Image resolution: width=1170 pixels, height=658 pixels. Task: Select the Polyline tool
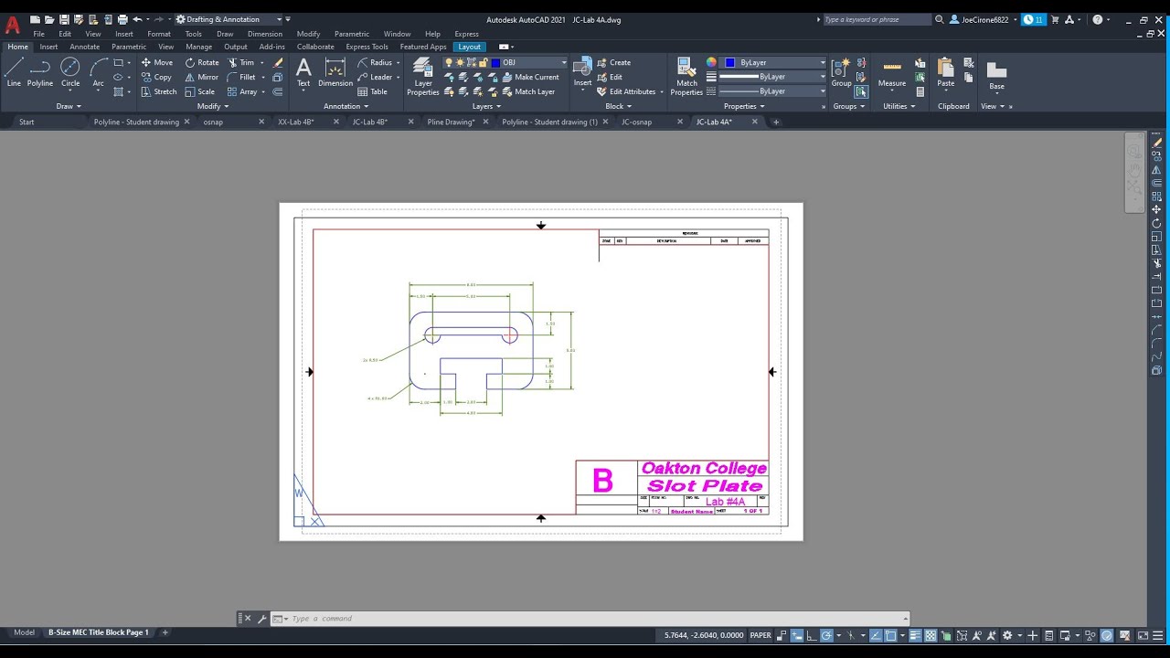[40, 72]
